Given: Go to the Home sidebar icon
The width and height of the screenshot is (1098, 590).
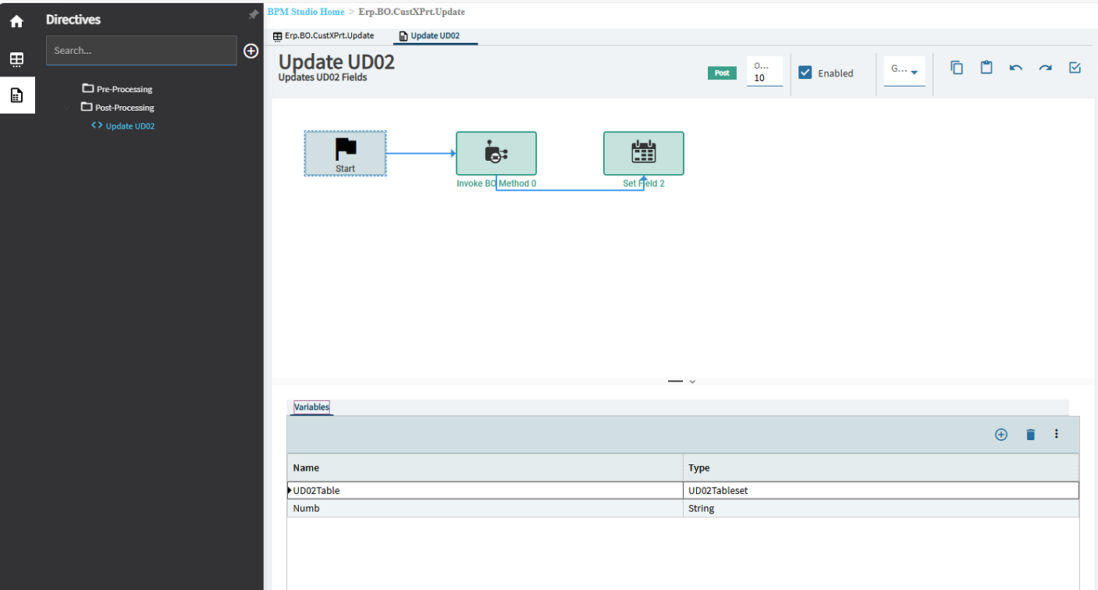Looking at the screenshot, I should click(16, 22).
